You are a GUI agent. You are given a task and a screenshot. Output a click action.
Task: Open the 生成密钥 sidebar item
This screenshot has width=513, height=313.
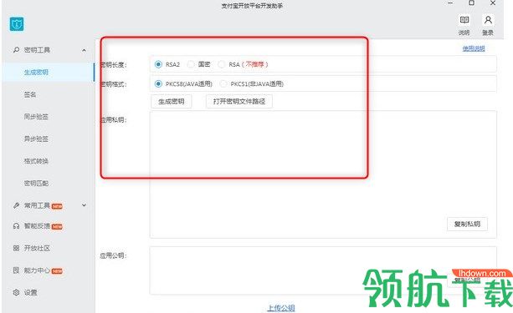[x=49, y=72]
